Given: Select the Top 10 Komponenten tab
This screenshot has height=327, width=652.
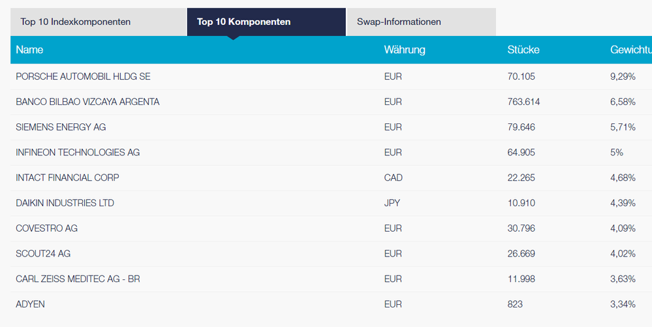Looking at the screenshot, I should [244, 22].
